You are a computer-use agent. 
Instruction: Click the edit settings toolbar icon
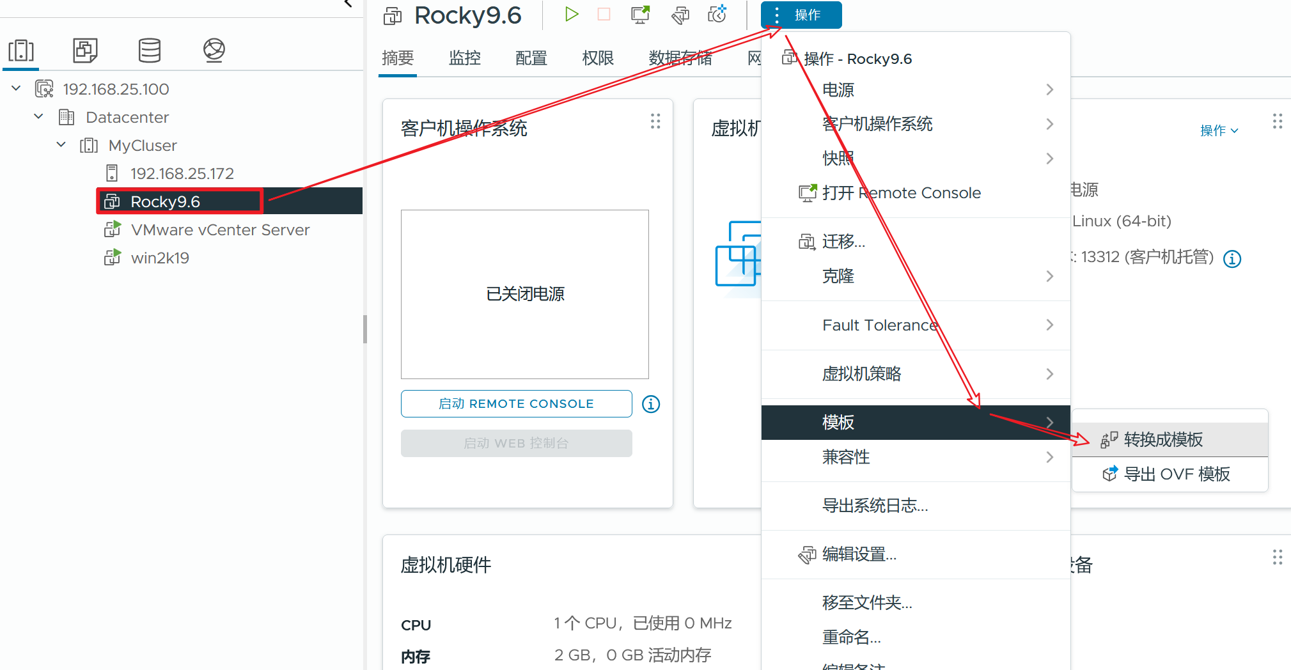coord(680,14)
